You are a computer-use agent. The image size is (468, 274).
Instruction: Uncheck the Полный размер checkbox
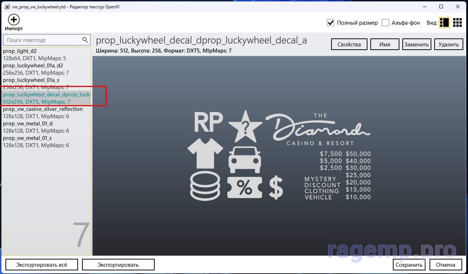(330, 22)
